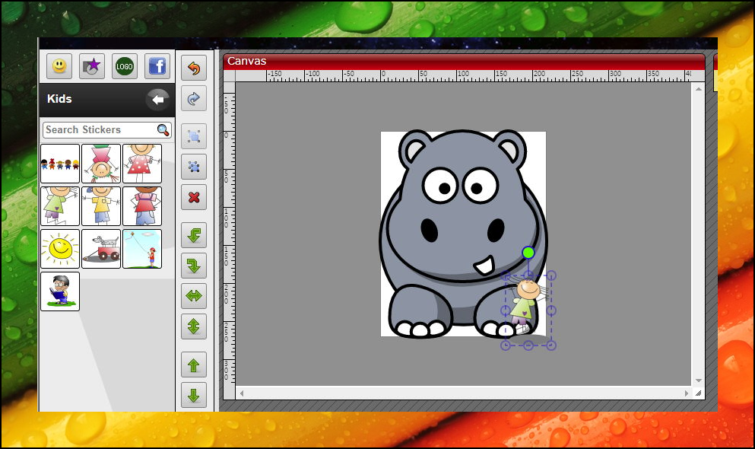Viewport: 755px width, 449px height.
Task: Open the smiley stickers category
Action: click(x=59, y=66)
